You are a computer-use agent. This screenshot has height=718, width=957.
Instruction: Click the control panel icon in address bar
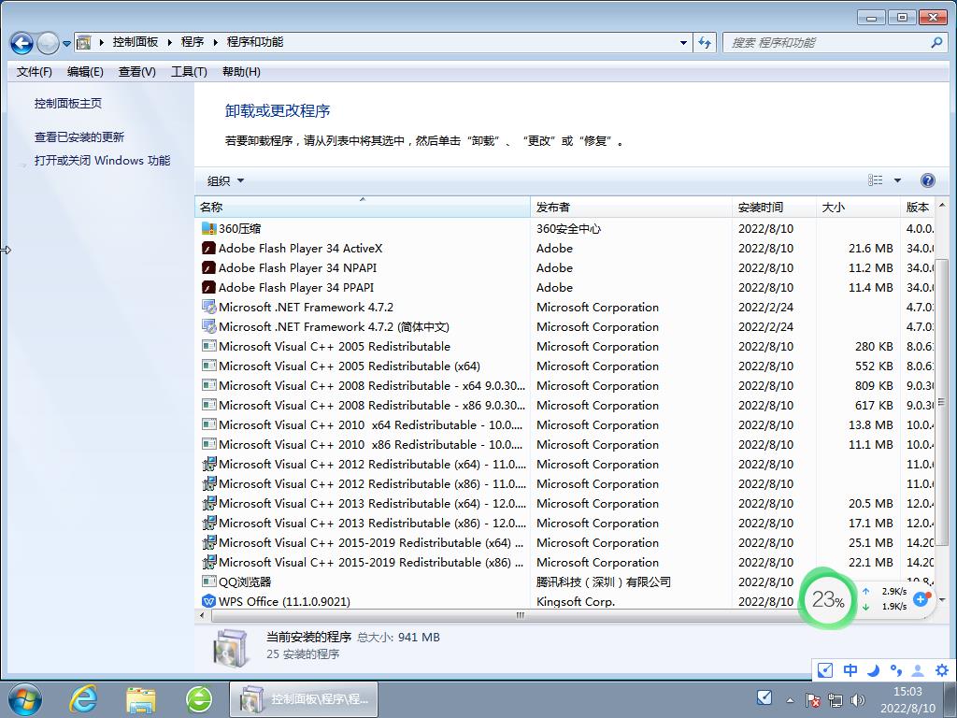[x=83, y=42]
